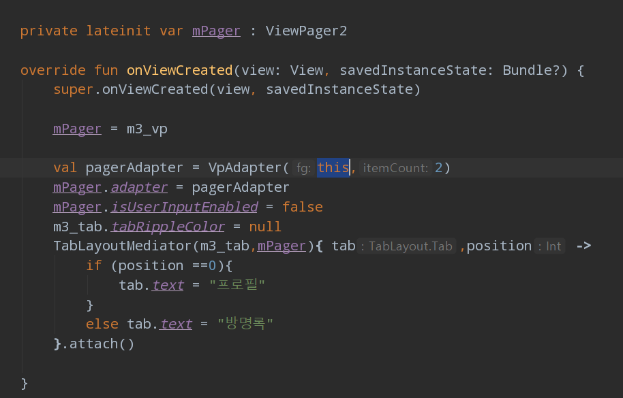623x398 pixels.
Task: Click mPager in the 'mPager = m3_vp' line
Action: (77, 129)
